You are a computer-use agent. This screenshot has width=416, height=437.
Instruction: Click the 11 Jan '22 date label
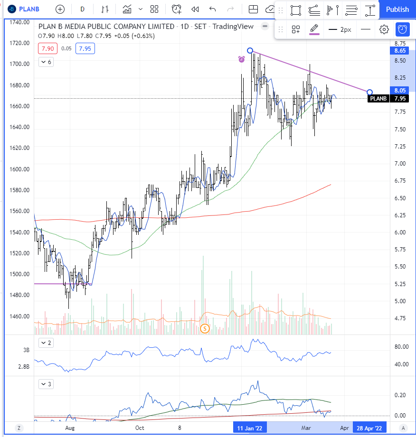pos(250,428)
